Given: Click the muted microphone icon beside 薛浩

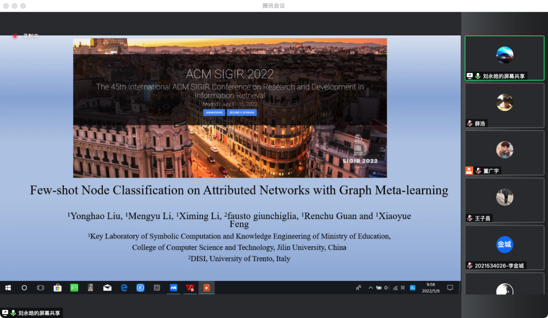Looking at the screenshot, I should click(x=470, y=124).
